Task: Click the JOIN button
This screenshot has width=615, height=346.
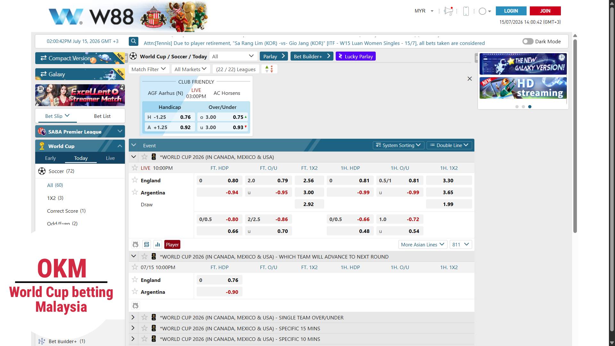Action: [545, 11]
